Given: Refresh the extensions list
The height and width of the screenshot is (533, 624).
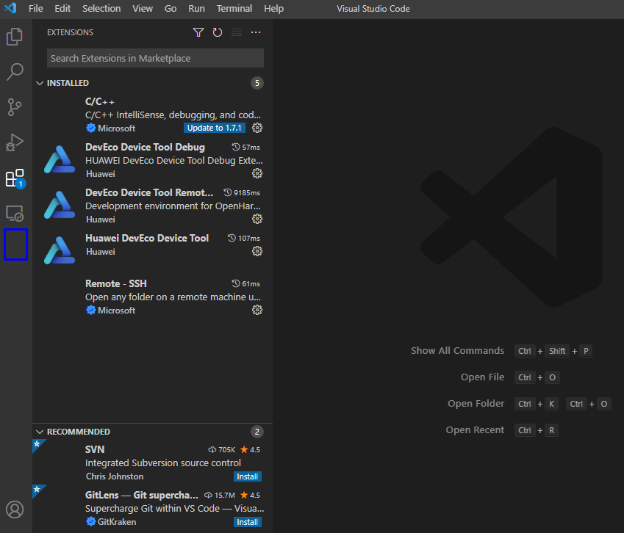Looking at the screenshot, I should 218,32.
